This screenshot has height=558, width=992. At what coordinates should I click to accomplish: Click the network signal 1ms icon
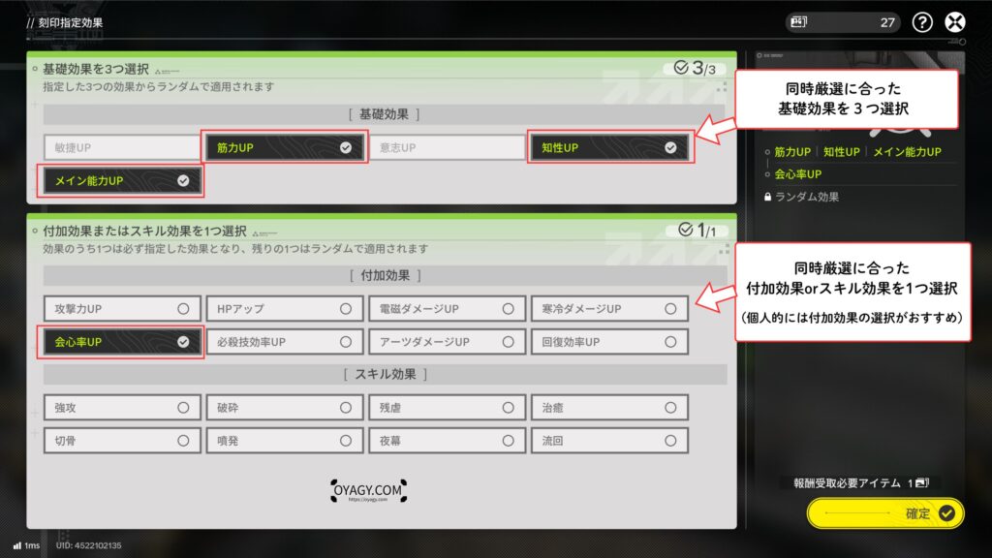click(17, 545)
